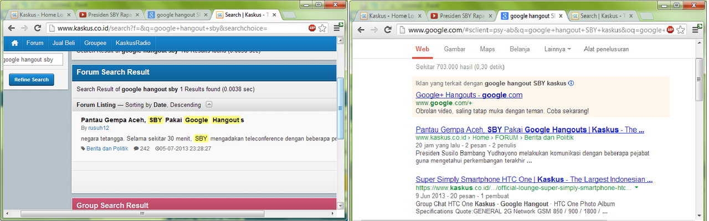709x221 pixels.
Task: Switch to 'google hangout' tab in left window
Action: (x=176, y=15)
